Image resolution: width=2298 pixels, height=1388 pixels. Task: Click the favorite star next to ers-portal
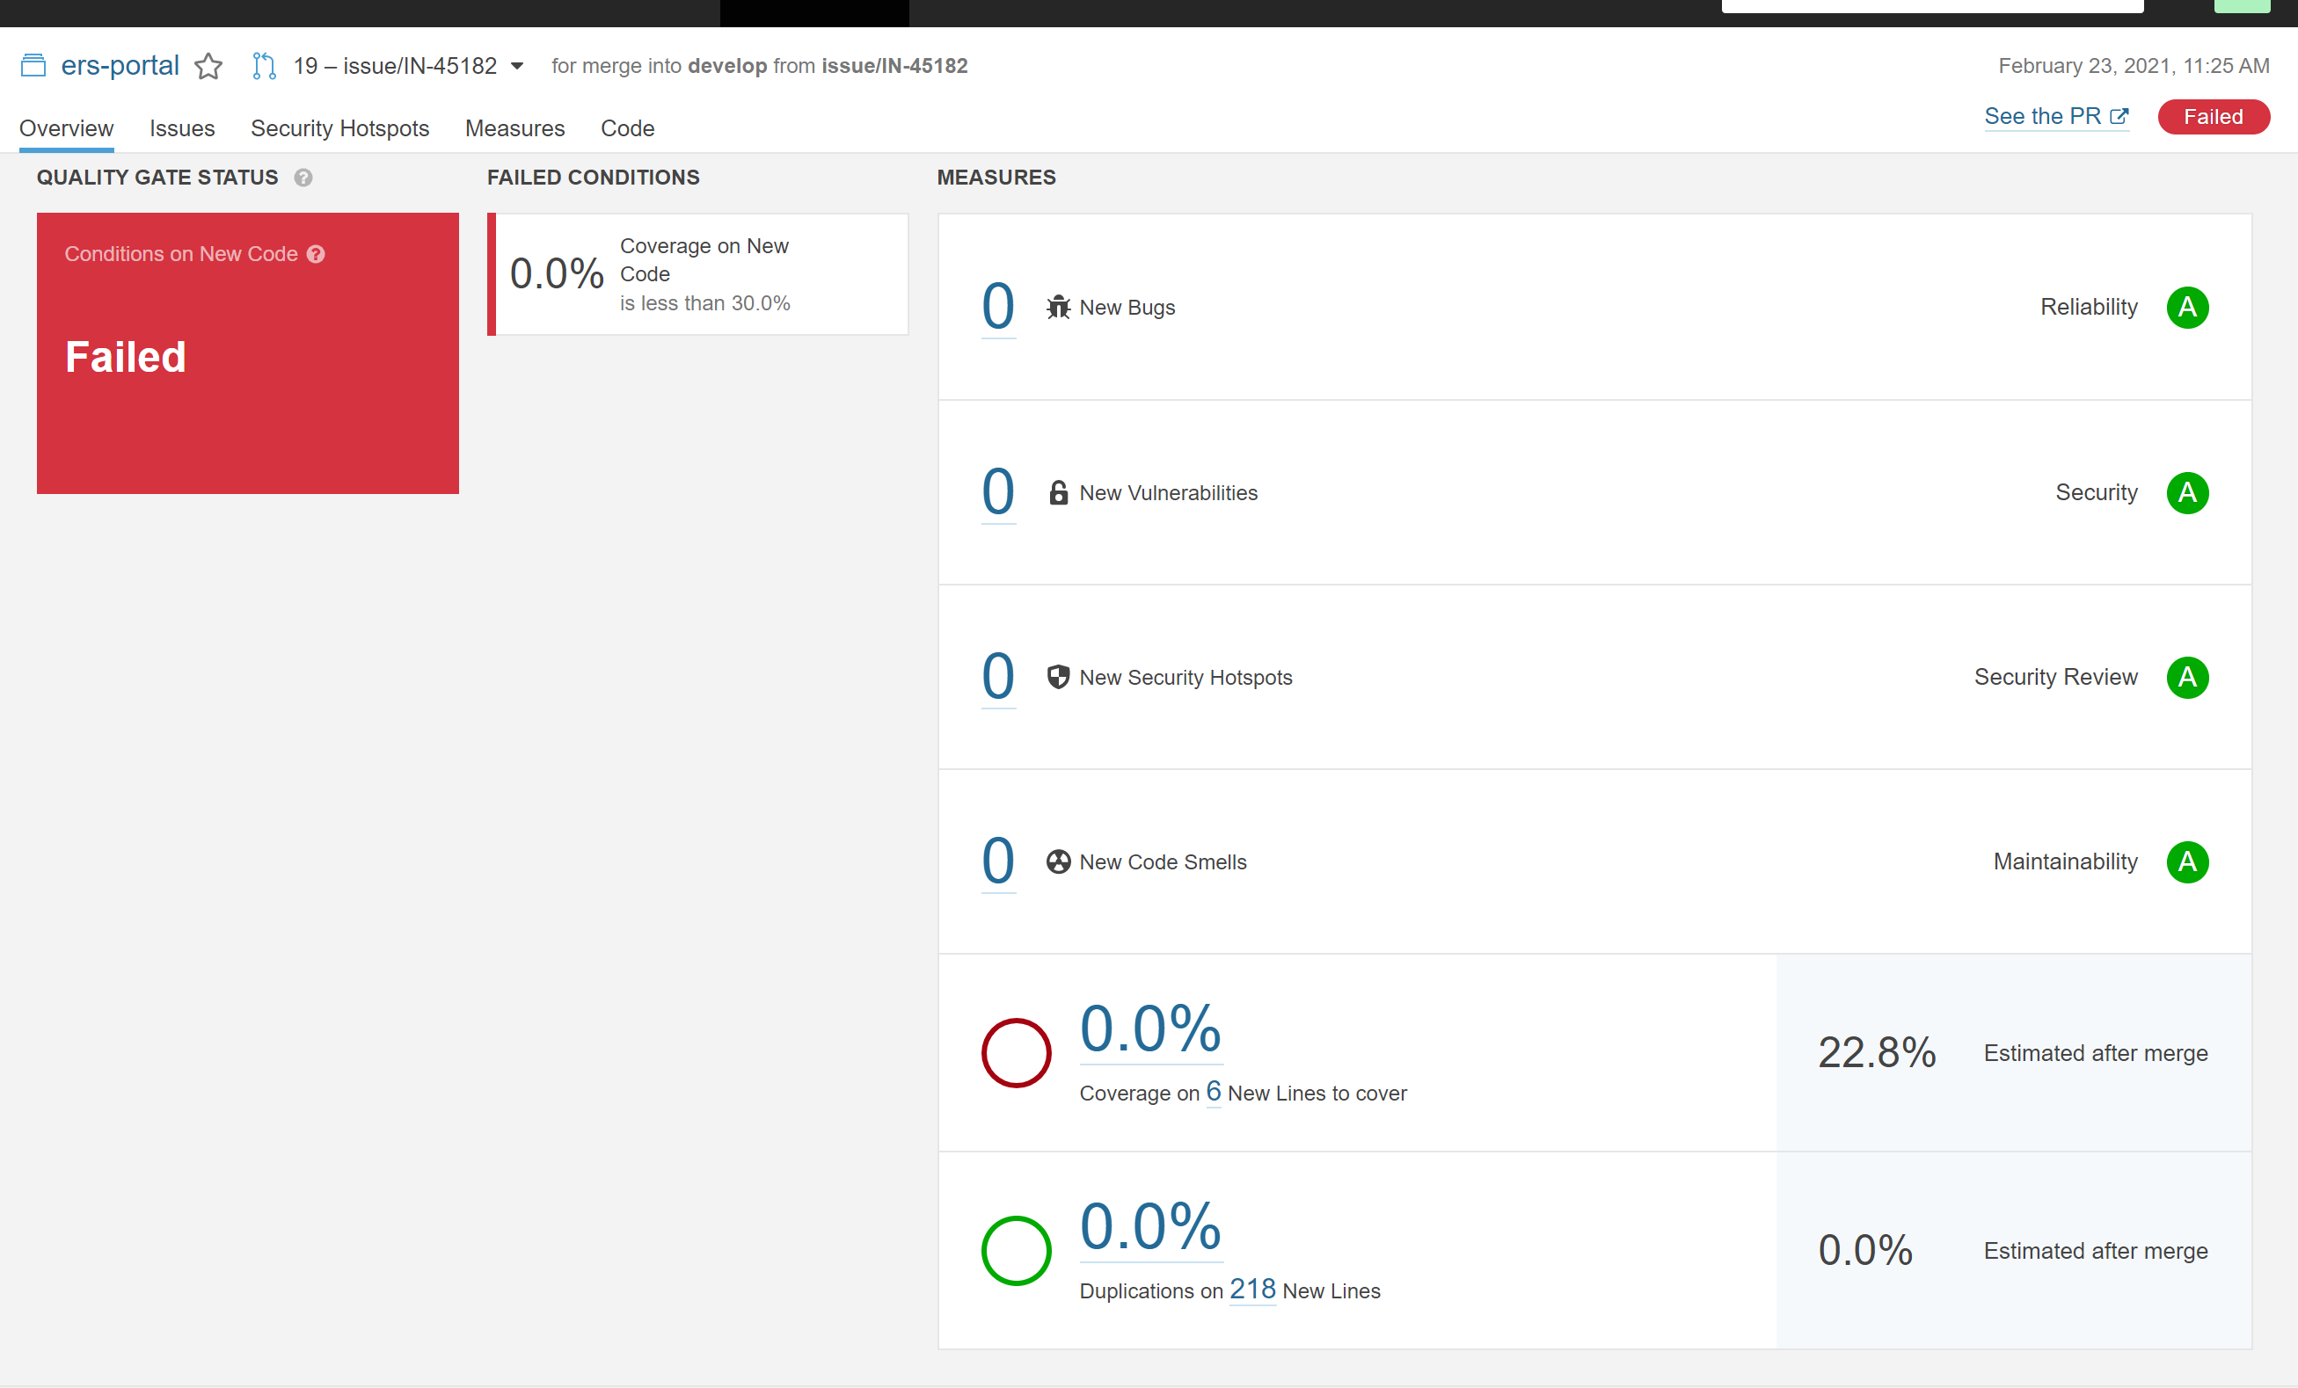point(208,66)
